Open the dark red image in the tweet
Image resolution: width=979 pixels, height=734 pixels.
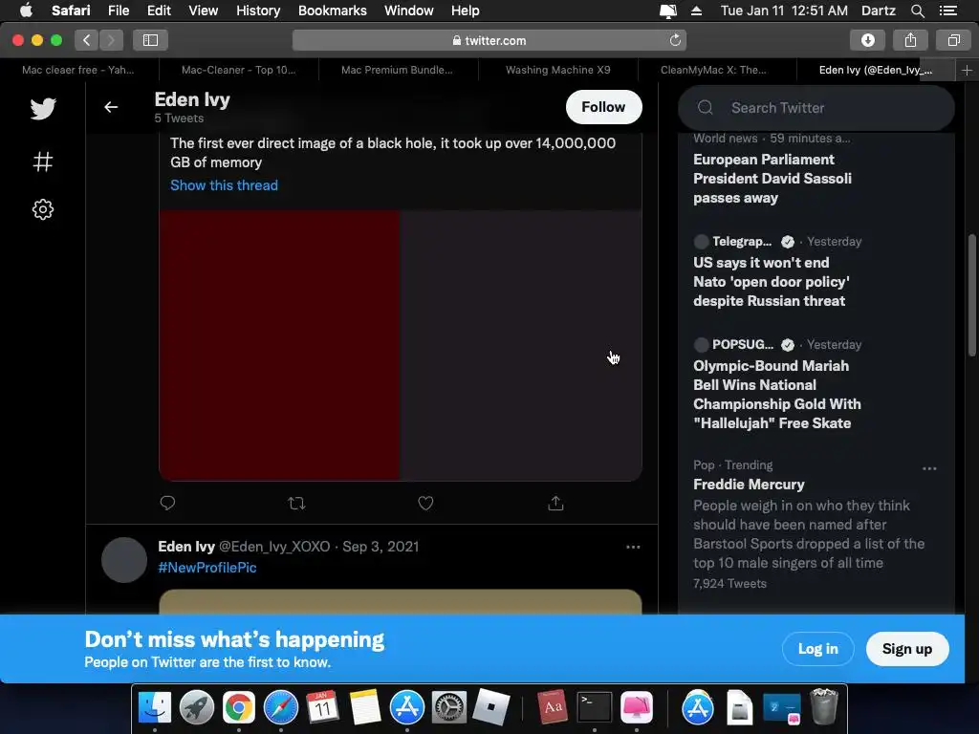click(x=279, y=345)
